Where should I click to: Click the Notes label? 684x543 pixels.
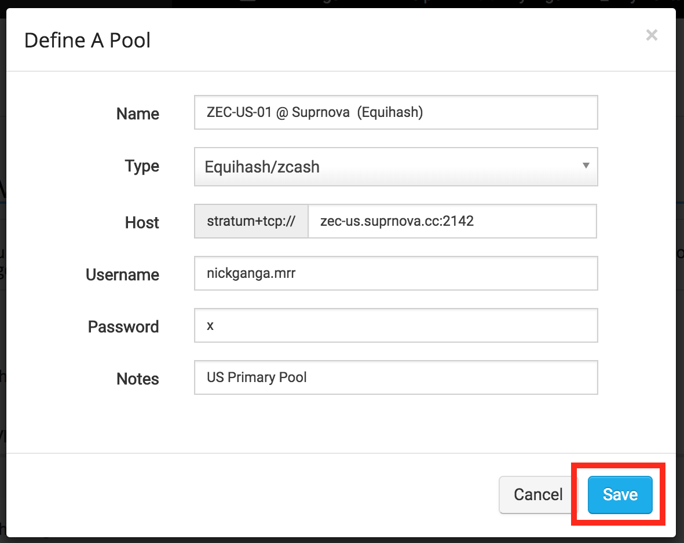tap(137, 379)
